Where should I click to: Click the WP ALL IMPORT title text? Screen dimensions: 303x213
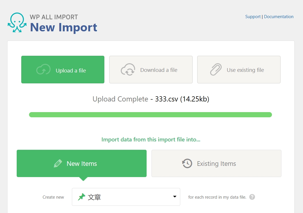coord(54,17)
